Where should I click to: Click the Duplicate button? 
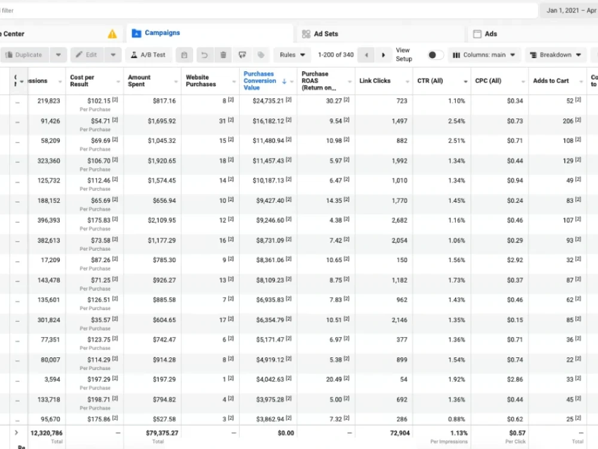click(x=24, y=55)
